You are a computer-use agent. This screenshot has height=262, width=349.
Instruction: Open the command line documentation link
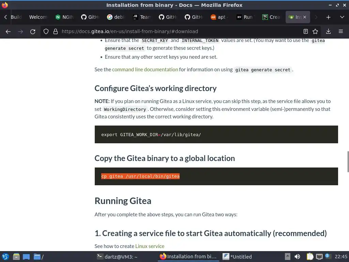145,70
